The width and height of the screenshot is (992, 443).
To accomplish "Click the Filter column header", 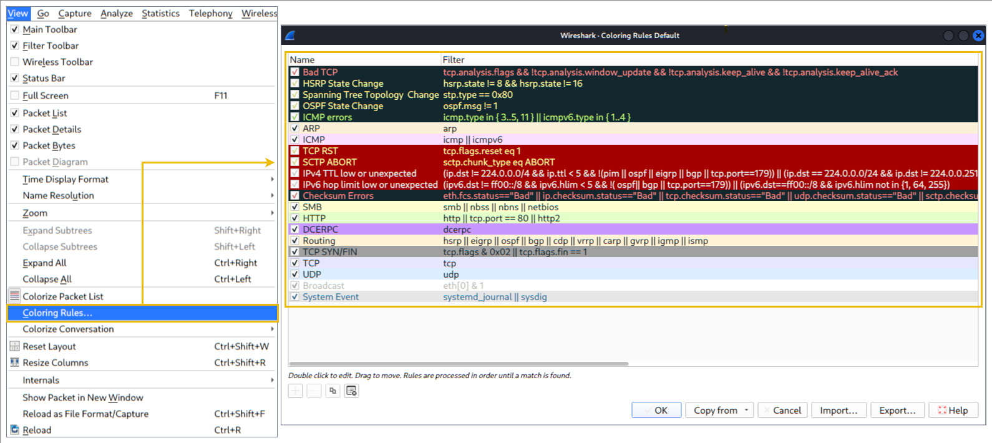I will 709,60.
